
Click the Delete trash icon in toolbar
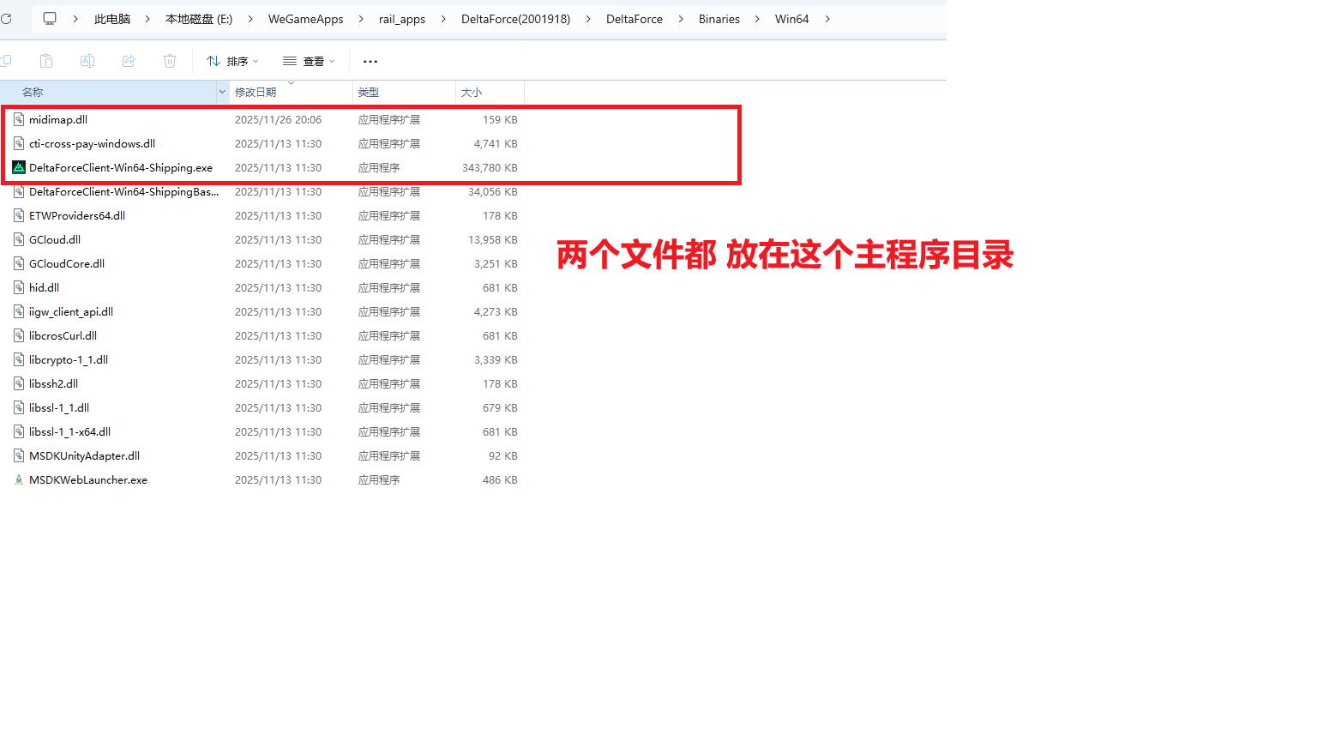169,60
